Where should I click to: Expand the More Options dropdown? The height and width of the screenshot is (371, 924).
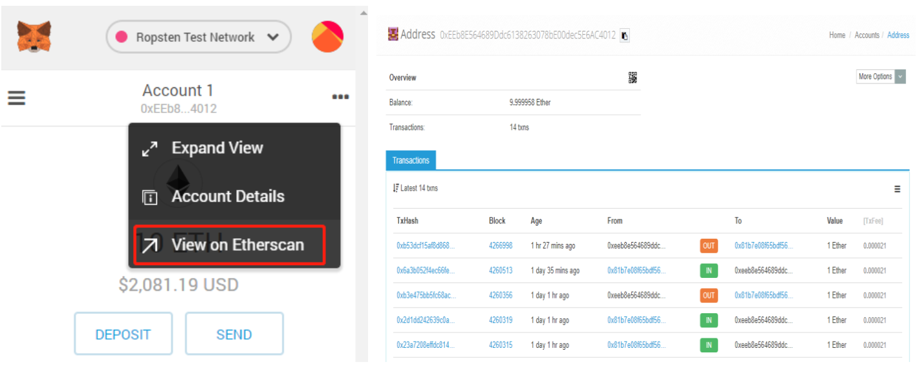pyautogui.click(x=881, y=76)
